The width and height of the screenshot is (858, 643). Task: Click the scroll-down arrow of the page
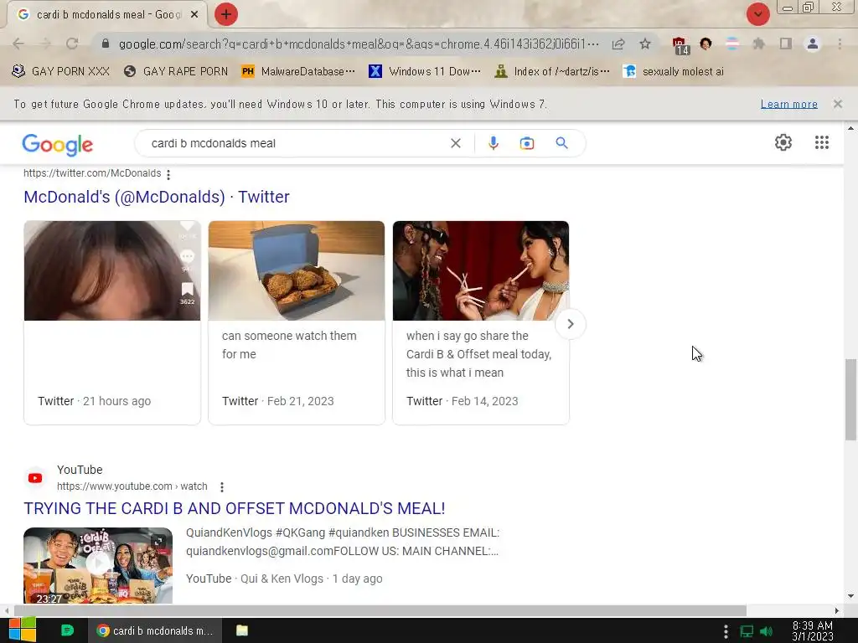850,596
